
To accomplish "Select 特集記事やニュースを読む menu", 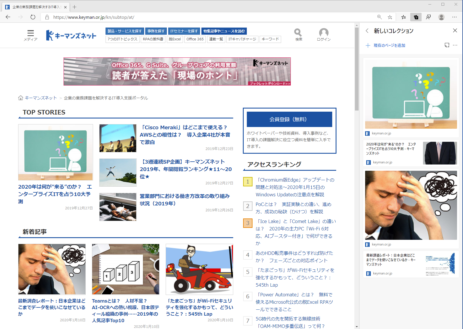I will tap(224, 31).
